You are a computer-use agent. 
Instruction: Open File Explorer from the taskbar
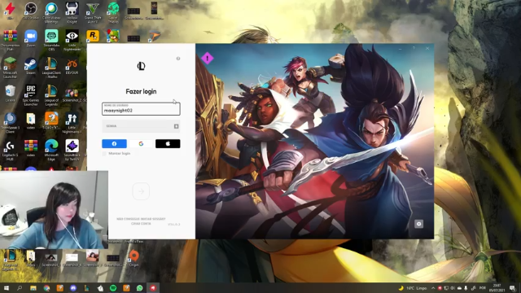(x=33, y=288)
